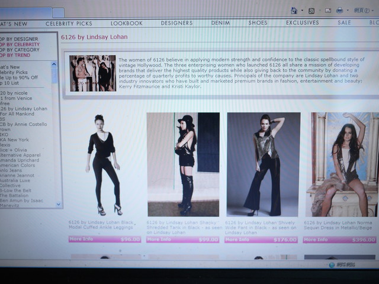Open B-Low the Belt designer link
The image size is (379, 284).
point(16,191)
